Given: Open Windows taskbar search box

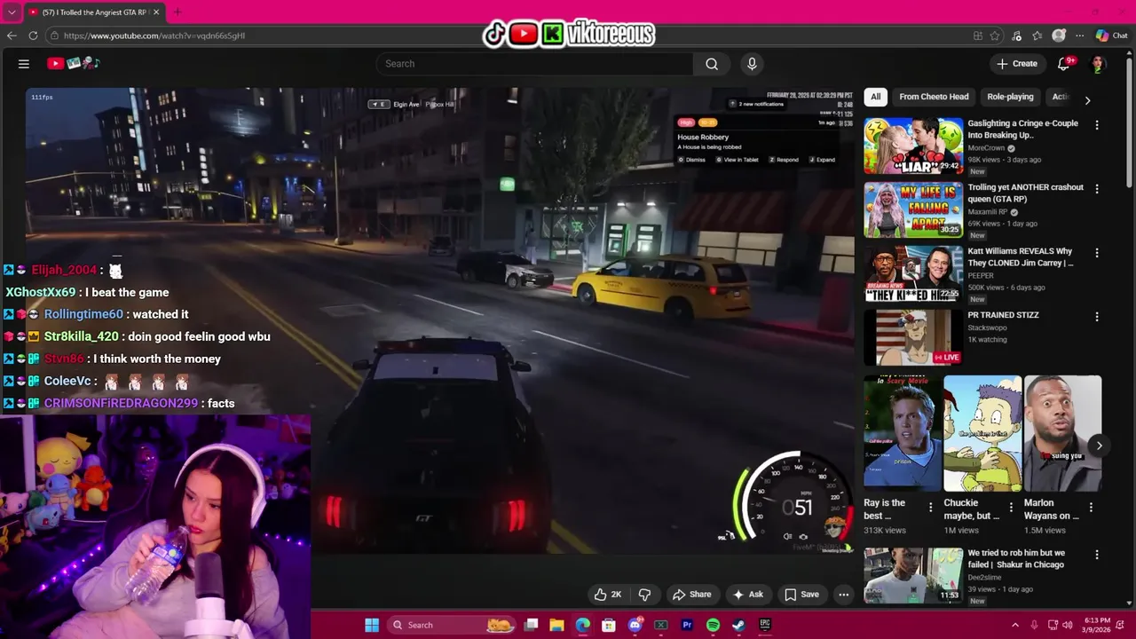Looking at the screenshot, I should (x=452, y=625).
